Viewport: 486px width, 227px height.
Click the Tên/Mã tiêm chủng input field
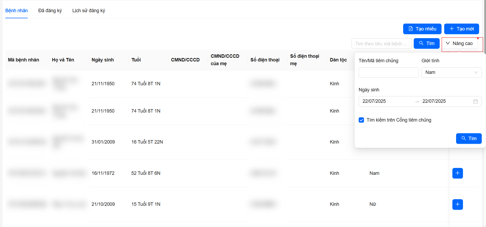click(388, 72)
